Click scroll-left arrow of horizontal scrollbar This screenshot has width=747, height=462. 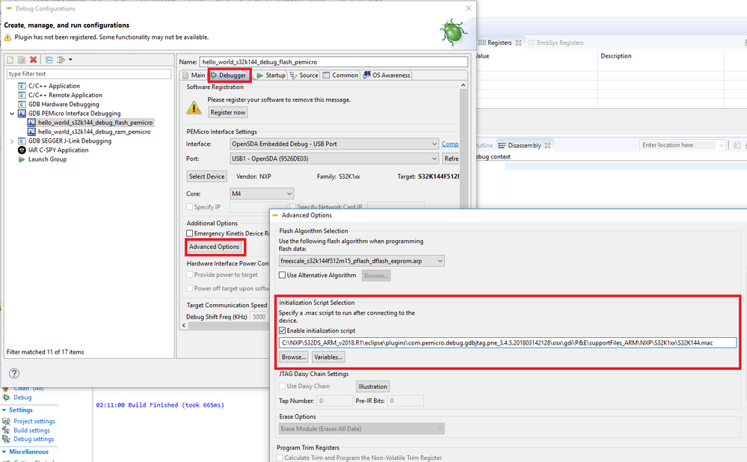click(185, 325)
